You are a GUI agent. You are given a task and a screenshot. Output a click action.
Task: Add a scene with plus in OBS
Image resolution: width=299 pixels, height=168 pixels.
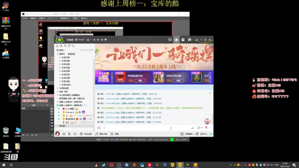click(x=23, y=135)
